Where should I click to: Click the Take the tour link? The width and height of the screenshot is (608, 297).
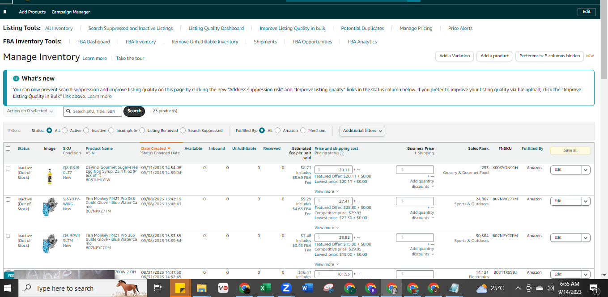coord(130,58)
